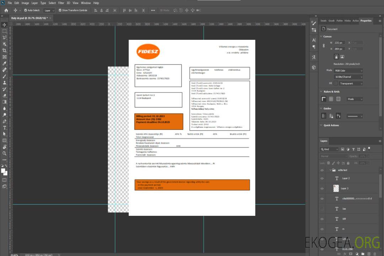Viewport: 384px width, 256px height.
Task: Select the Path Selection arrow tool
Action: (4, 134)
